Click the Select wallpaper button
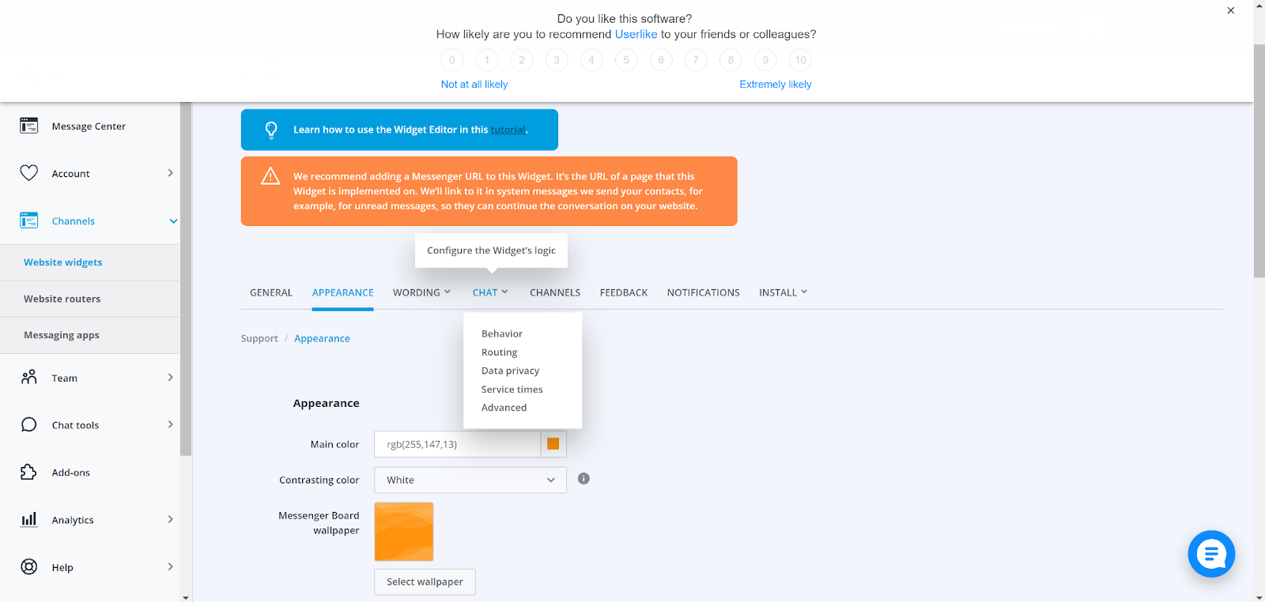 click(x=425, y=582)
